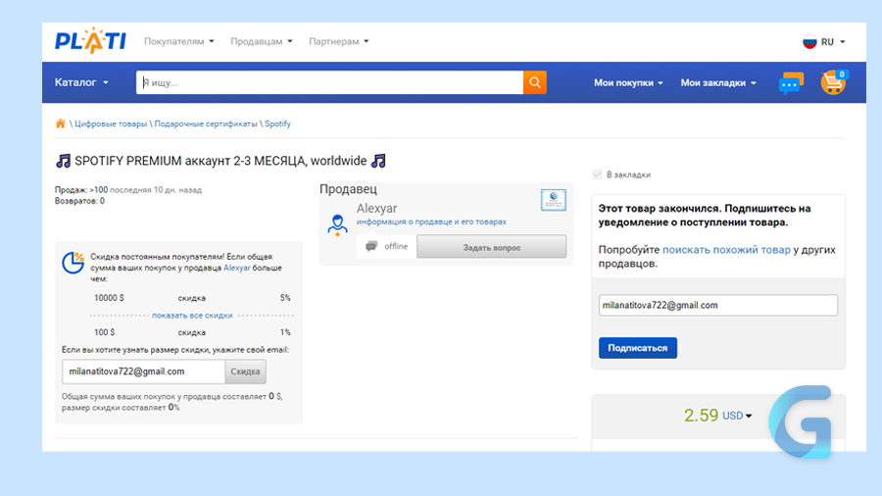Viewport: 882px width, 496px height.
Task: Click the Скидка button
Action: [245, 372]
